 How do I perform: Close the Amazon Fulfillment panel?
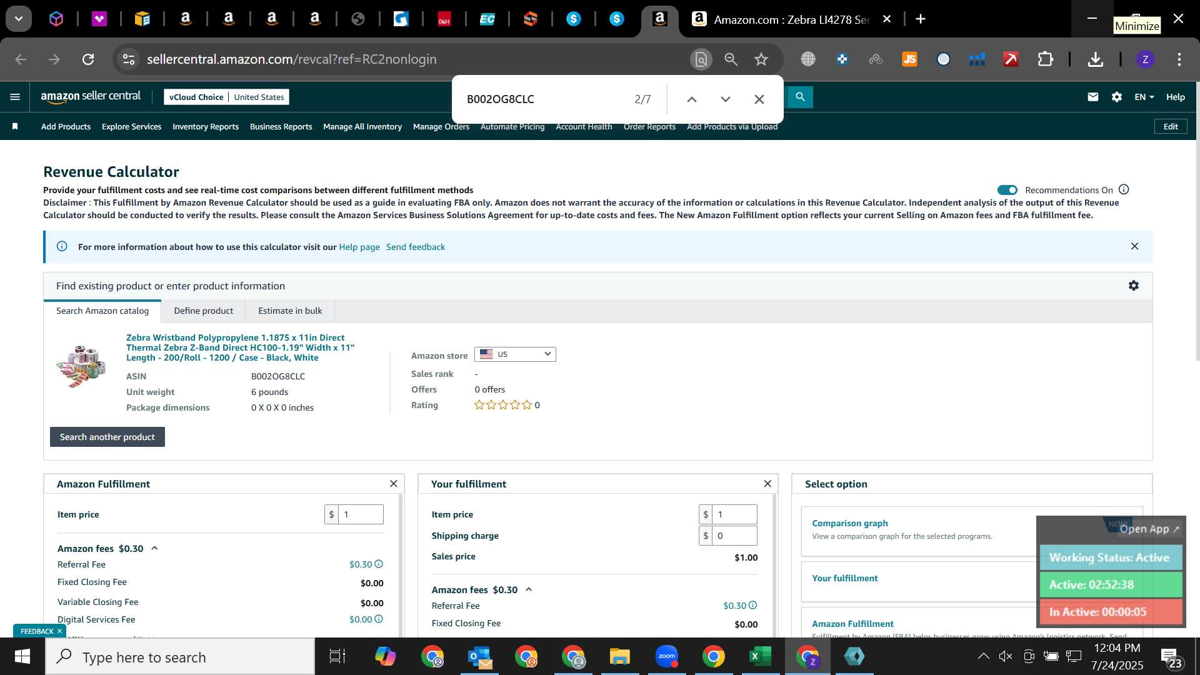[393, 484]
